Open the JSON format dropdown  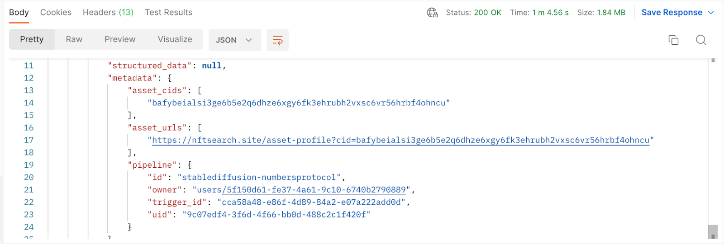pos(234,40)
